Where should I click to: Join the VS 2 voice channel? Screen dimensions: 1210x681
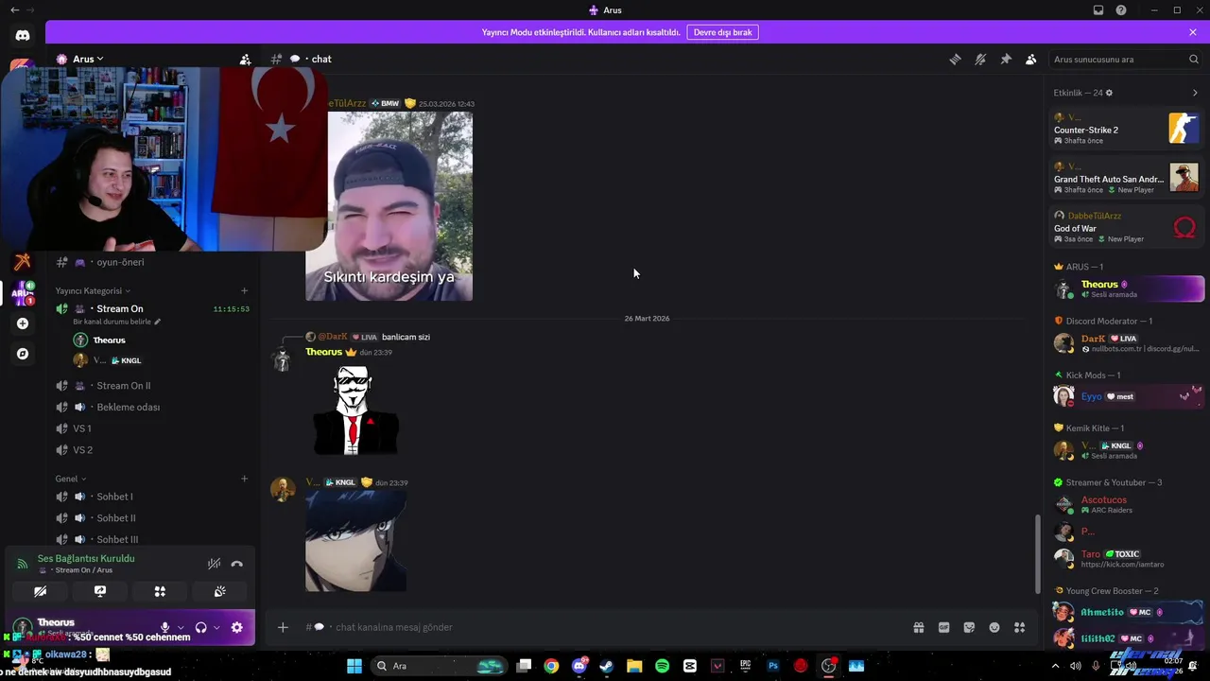coord(82,450)
